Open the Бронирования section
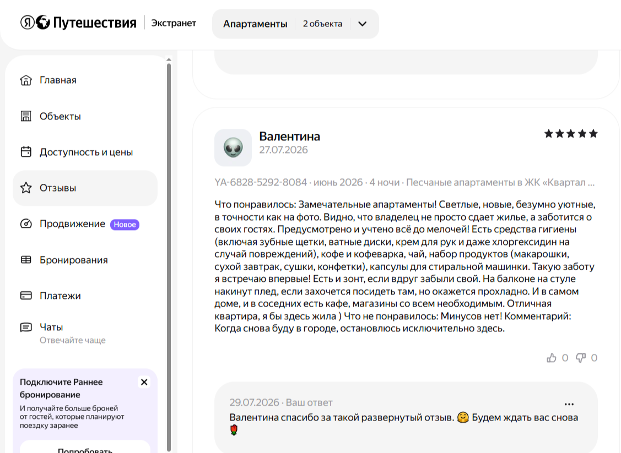The height and width of the screenshot is (453, 621). [85, 260]
